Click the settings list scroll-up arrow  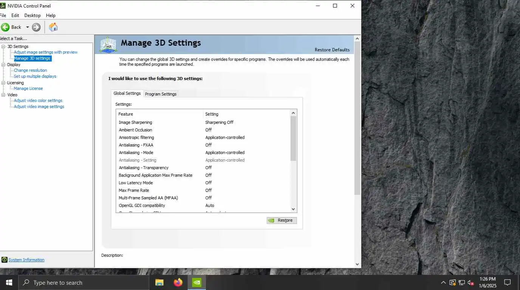293,113
